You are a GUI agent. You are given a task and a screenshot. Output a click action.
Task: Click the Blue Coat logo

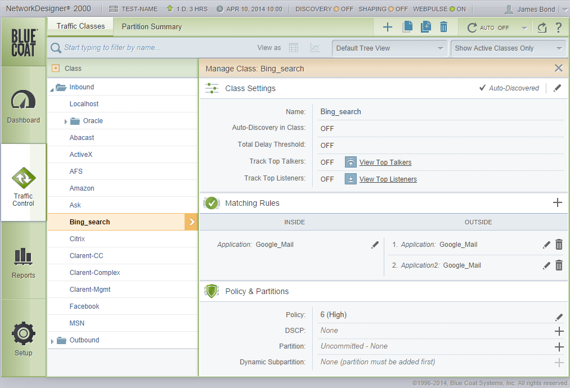click(23, 42)
